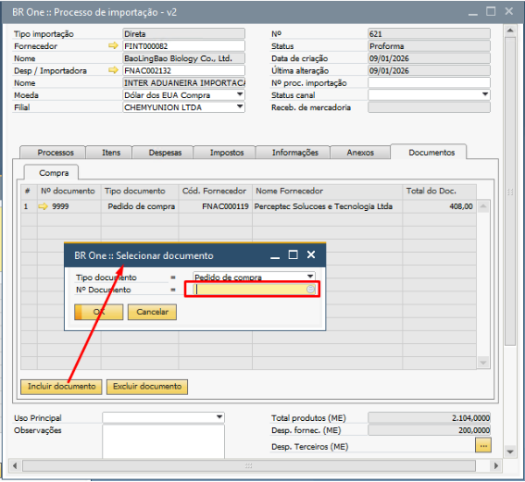Click the Nº proc. importação field
525x482 pixels.
(429, 82)
